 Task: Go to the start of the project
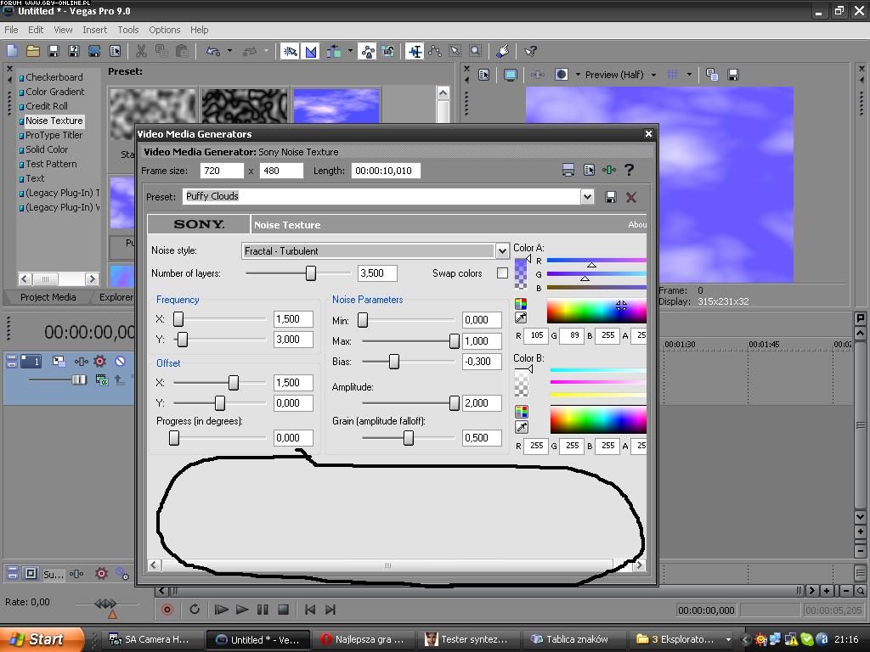(x=309, y=610)
